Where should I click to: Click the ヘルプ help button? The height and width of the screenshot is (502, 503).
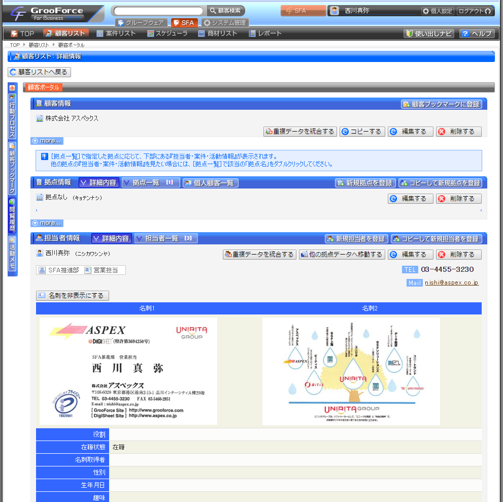point(477,34)
